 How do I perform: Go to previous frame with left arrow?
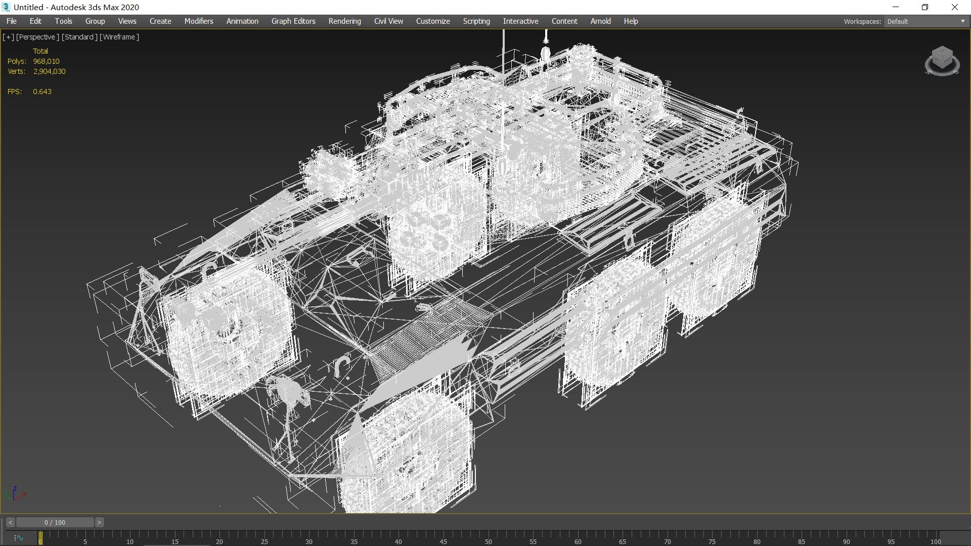click(x=10, y=522)
